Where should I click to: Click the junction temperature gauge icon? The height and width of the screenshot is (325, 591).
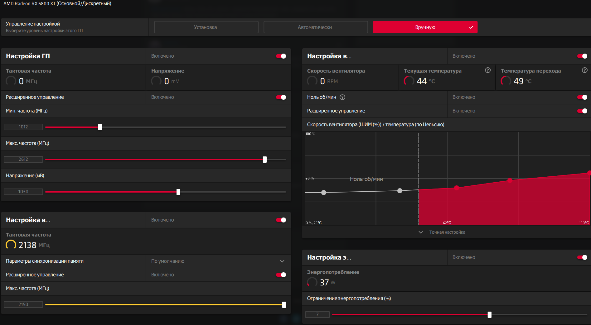[x=506, y=81]
